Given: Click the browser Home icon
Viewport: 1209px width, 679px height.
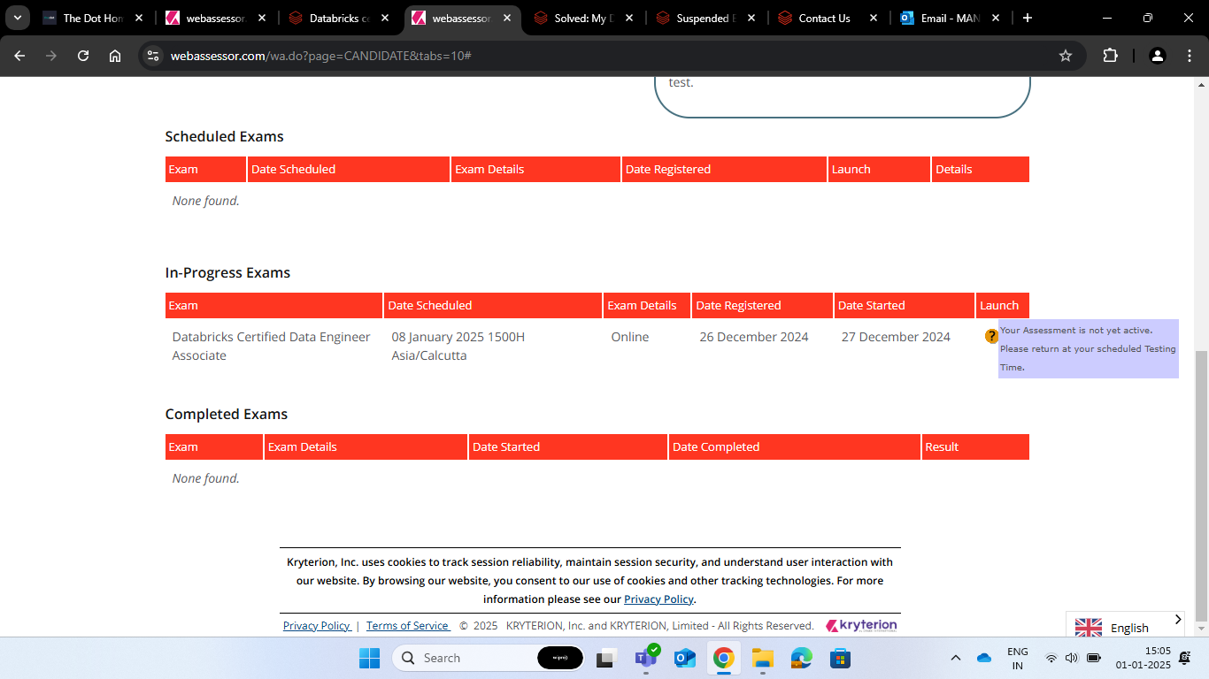Looking at the screenshot, I should (115, 55).
